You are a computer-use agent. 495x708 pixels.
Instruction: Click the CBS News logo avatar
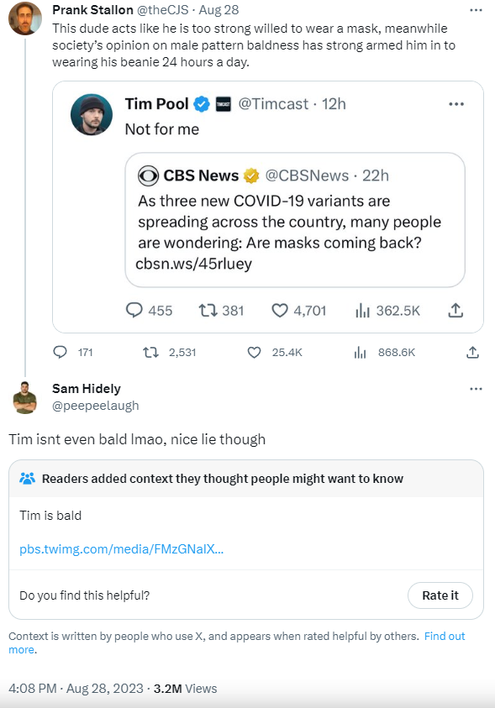[x=148, y=176]
